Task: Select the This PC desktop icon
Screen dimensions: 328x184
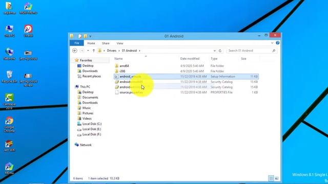Action: pyautogui.click(x=9, y=31)
